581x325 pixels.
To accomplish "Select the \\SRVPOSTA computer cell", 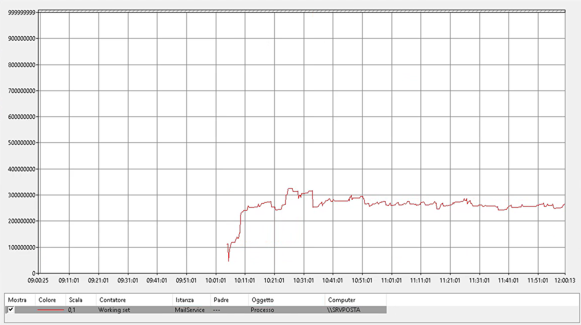I will point(344,310).
